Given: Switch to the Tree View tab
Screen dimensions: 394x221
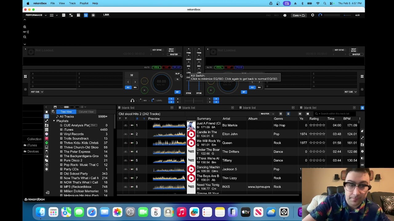Looking at the screenshot, I should [x=66, y=112].
